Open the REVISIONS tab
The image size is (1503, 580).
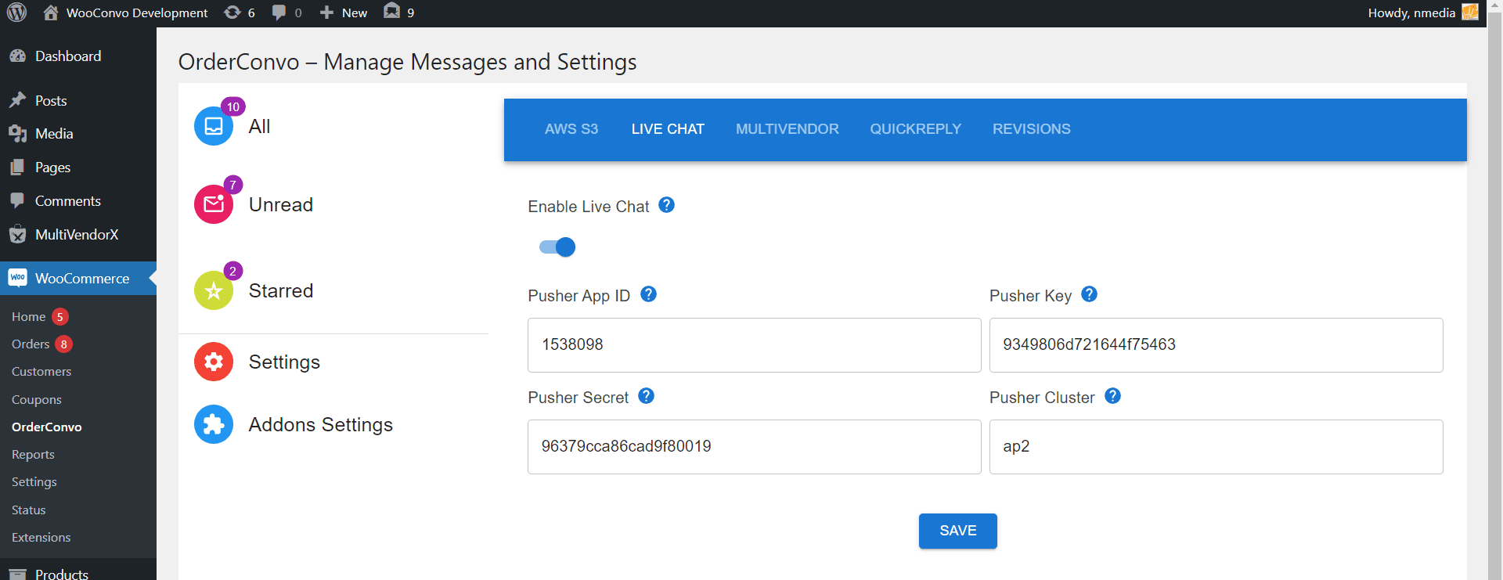(1032, 129)
